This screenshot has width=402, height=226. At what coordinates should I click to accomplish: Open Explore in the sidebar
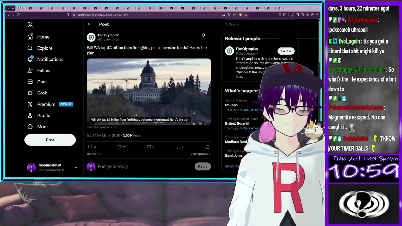click(40, 48)
